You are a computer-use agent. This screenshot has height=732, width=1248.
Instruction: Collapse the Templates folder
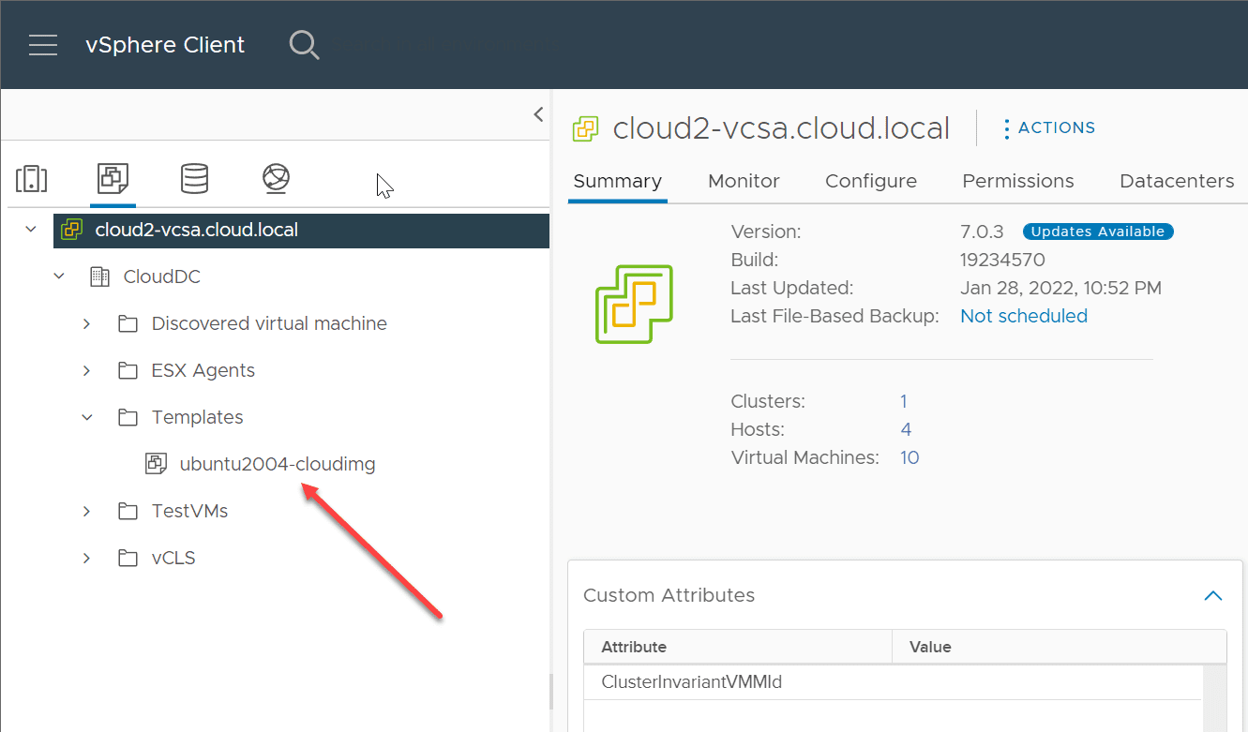click(87, 417)
